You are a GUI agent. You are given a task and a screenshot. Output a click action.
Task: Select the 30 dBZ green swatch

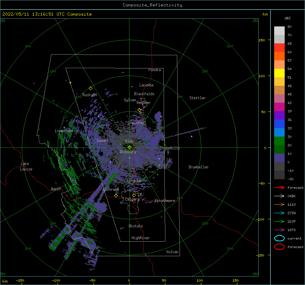[x=279, y=141]
